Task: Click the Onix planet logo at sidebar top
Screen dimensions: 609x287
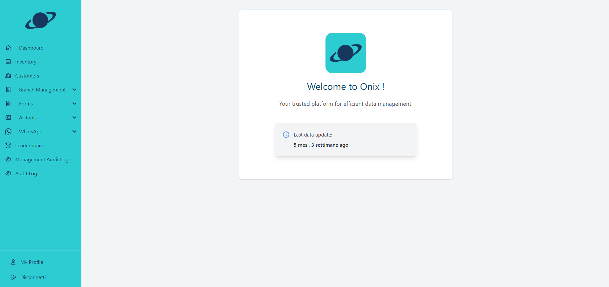Action: tap(41, 20)
